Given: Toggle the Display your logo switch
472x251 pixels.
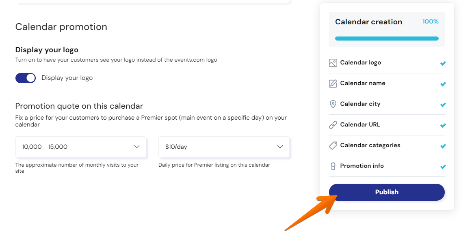Looking at the screenshot, I should point(26,78).
